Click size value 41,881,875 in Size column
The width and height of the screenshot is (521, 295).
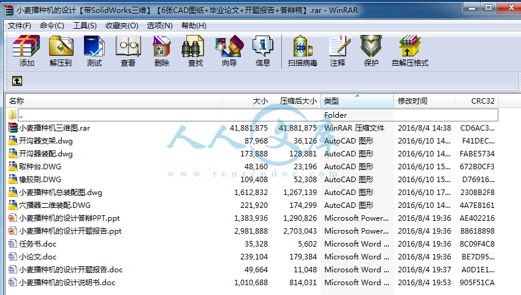[248, 128]
